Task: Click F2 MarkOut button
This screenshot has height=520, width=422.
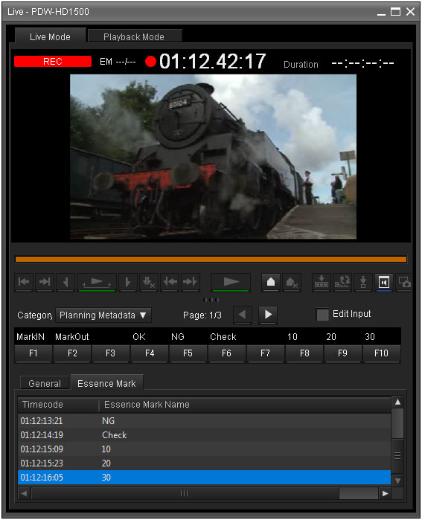Action: click(72, 353)
